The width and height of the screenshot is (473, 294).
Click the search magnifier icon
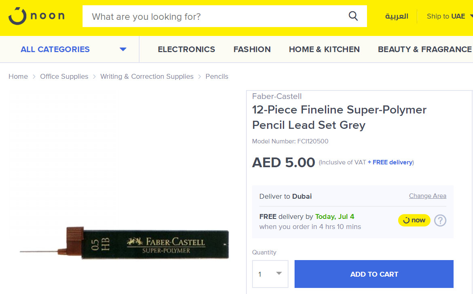point(353,16)
